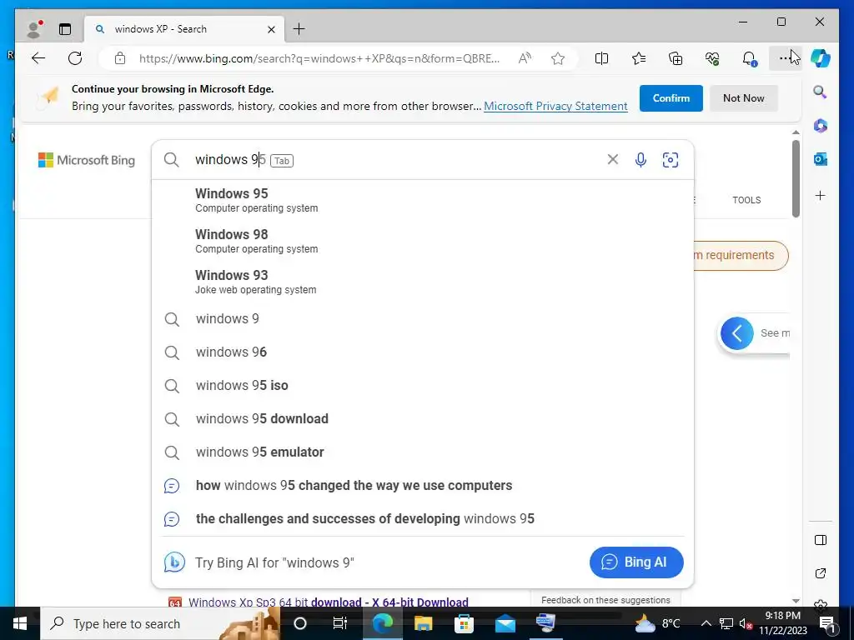Image resolution: width=854 pixels, height=640 pixels.
Task: Confirm continuing browsing in Edge
Action: click(x=671, y=98)
